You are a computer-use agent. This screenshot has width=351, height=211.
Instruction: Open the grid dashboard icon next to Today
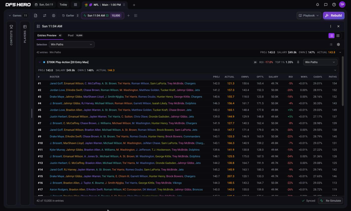pyautogui.click(x=75, y=5)
